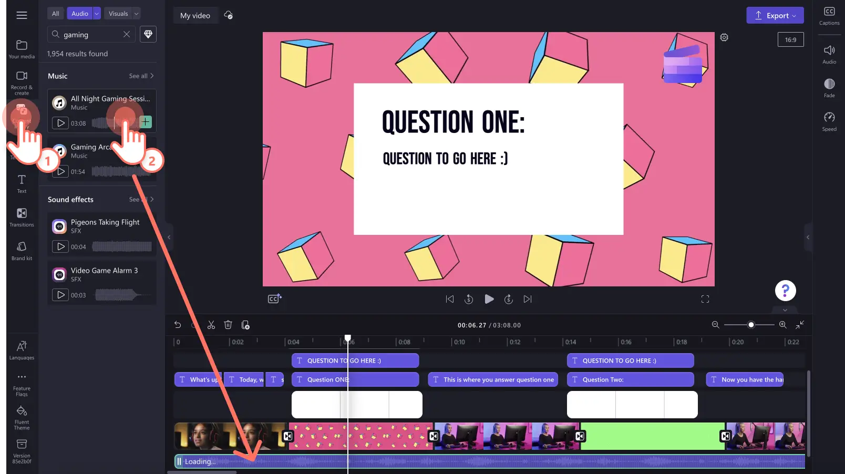See all Music results
Image resolution: width=845 pixels, height=474 pixels.
(x=141, y=76)
